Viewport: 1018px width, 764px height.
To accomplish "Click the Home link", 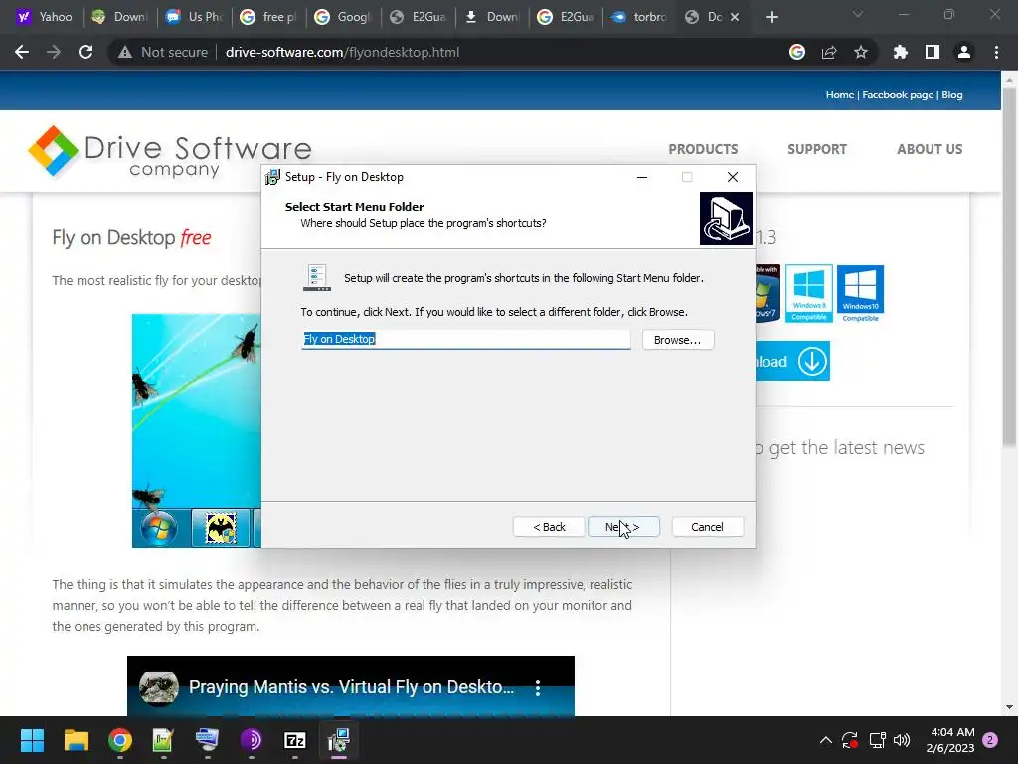I will (839, 95).
